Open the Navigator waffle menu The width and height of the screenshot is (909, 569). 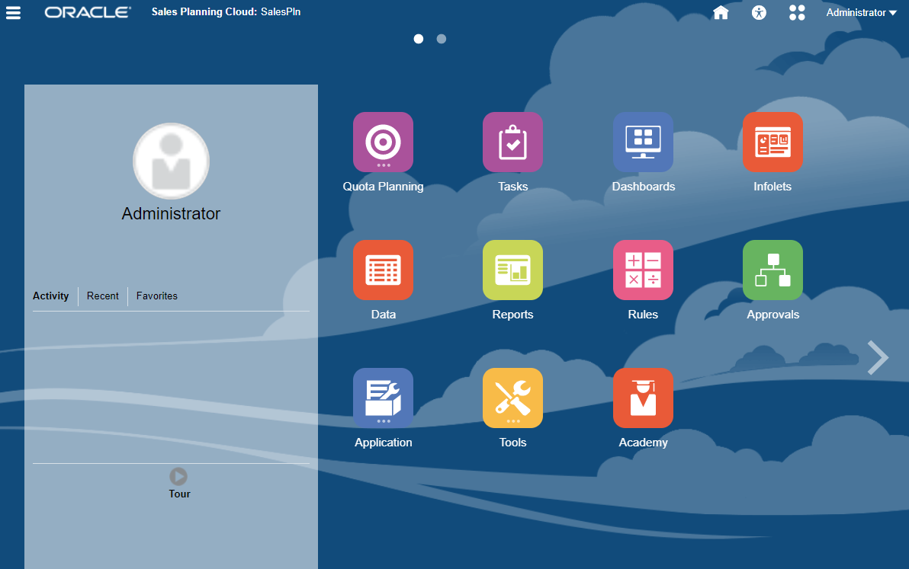click(796, 12)
